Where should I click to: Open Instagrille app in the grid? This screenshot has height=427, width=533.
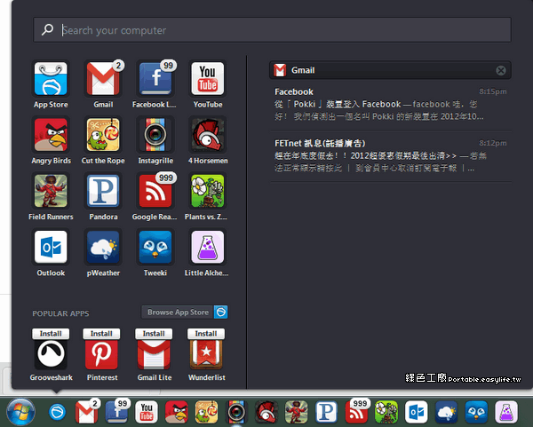pos(155,135)
